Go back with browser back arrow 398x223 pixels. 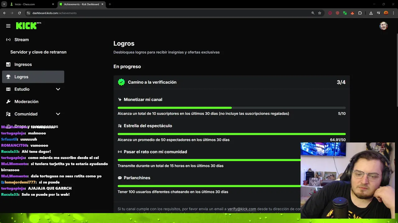(4, 13)
